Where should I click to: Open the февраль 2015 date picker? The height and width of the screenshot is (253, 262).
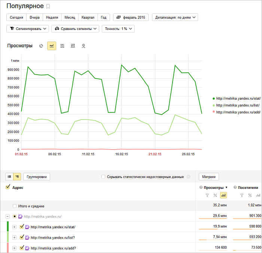[x=131, y=17]
